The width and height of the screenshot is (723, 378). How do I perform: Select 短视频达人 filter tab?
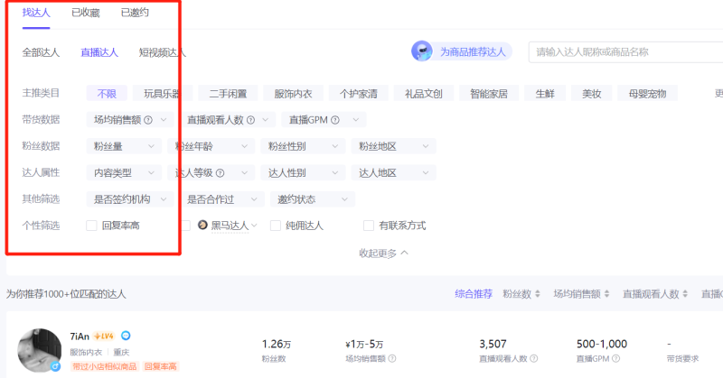[x=163, y=52]
